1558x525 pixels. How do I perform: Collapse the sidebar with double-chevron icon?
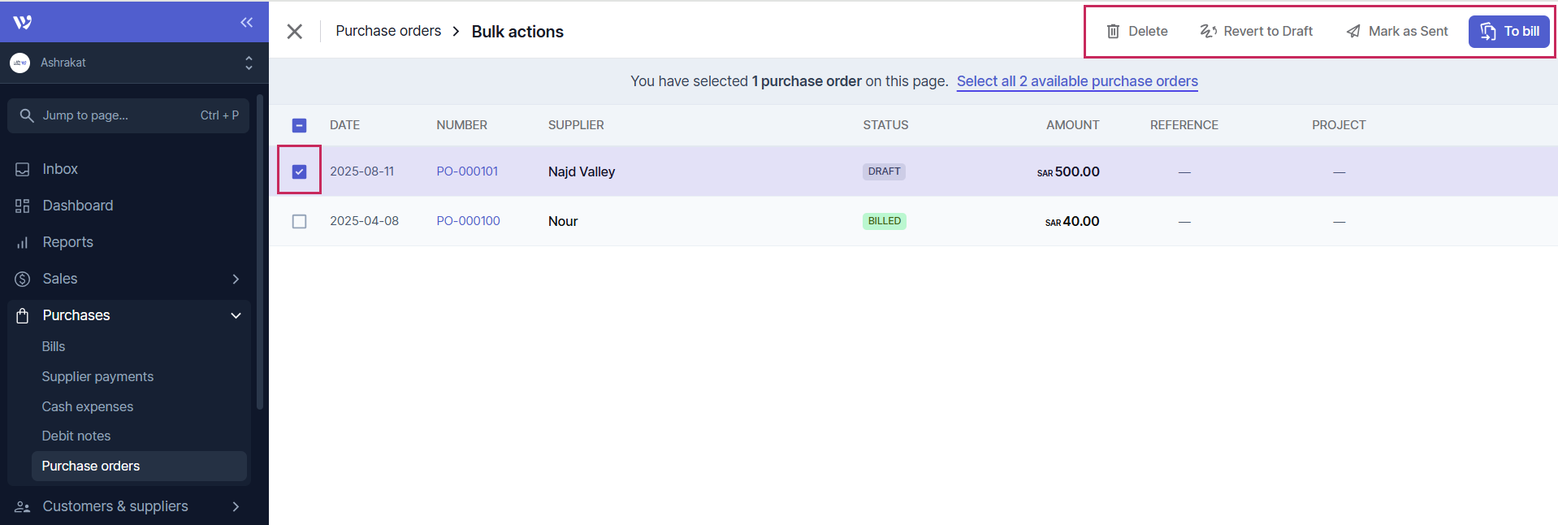tap(247, 22)
